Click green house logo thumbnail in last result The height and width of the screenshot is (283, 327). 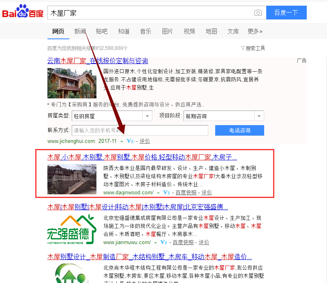click(x=72, y=273)
